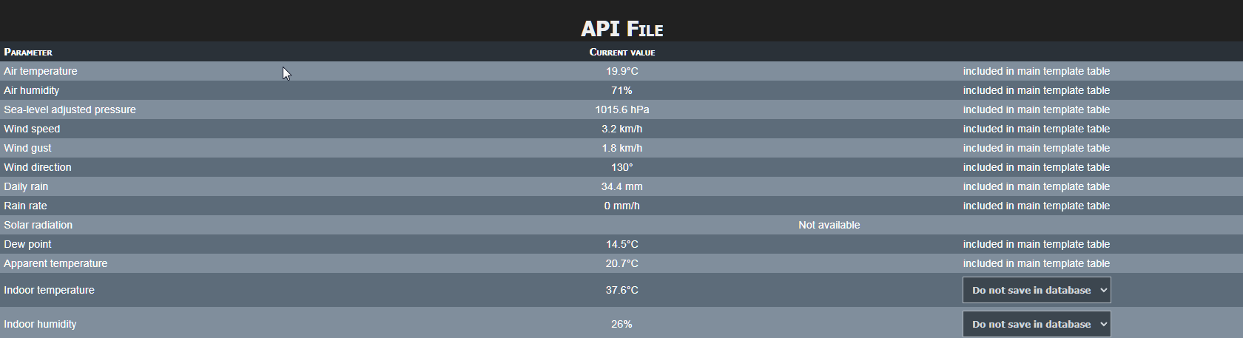Image resolution: width=1243 pixels, height=338 pixels.
Task: Click the 'Dew point' row label
Action: [x=27, y=244]
